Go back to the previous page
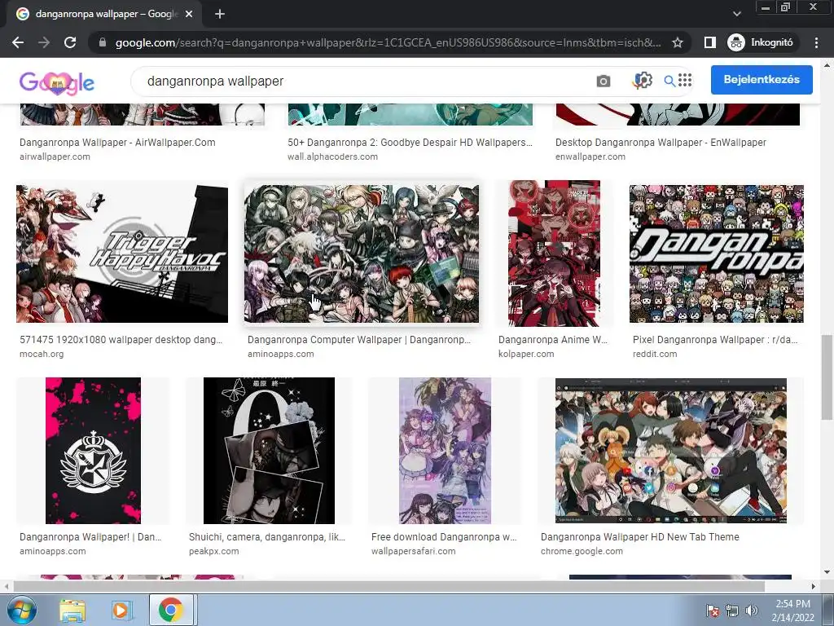Viewport: 834px width, 626px height. [x=18, y=42]
